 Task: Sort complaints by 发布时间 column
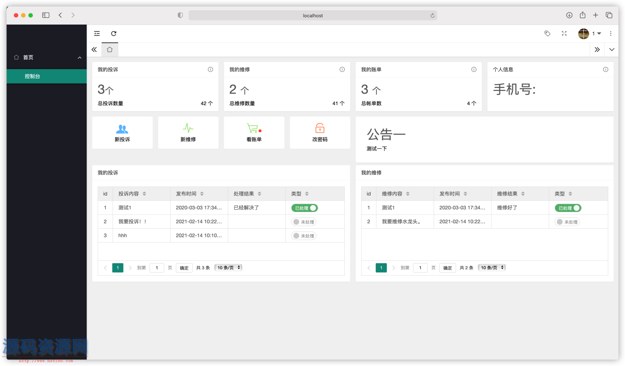(202, 194)
